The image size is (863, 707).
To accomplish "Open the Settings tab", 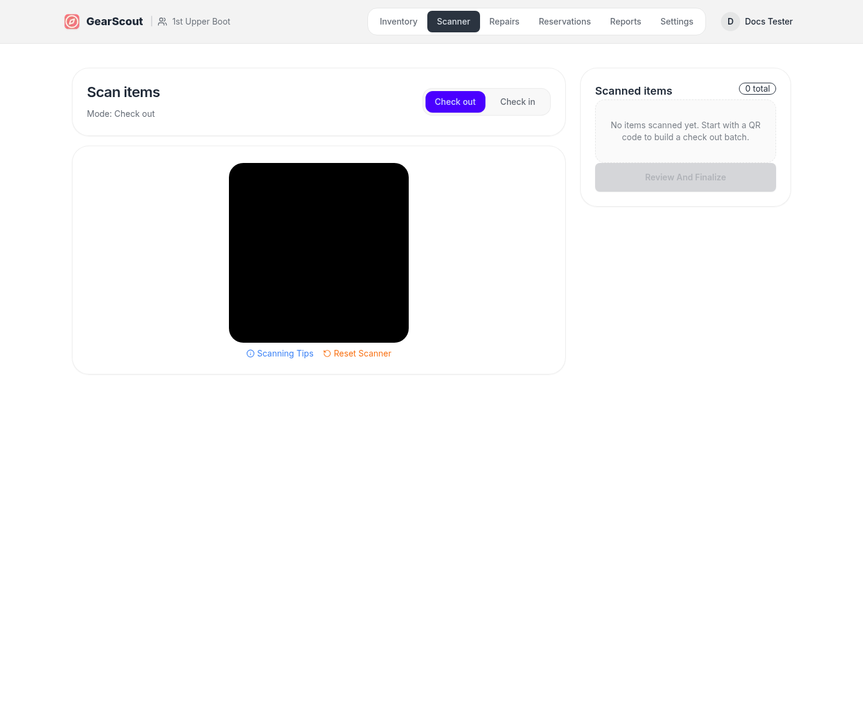I will click(x=677, y=22).
